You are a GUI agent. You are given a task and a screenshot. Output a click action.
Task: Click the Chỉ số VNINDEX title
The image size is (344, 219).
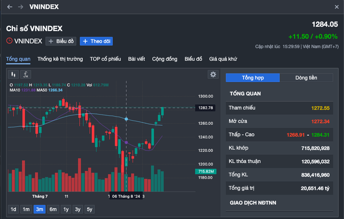pos(34,29)
